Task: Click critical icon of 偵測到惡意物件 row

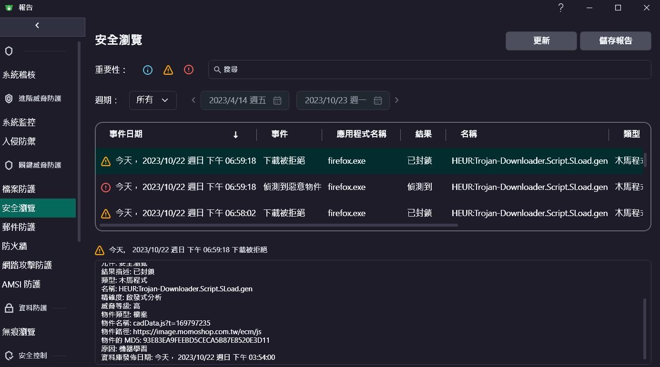Action: click(x=106, y=188)
